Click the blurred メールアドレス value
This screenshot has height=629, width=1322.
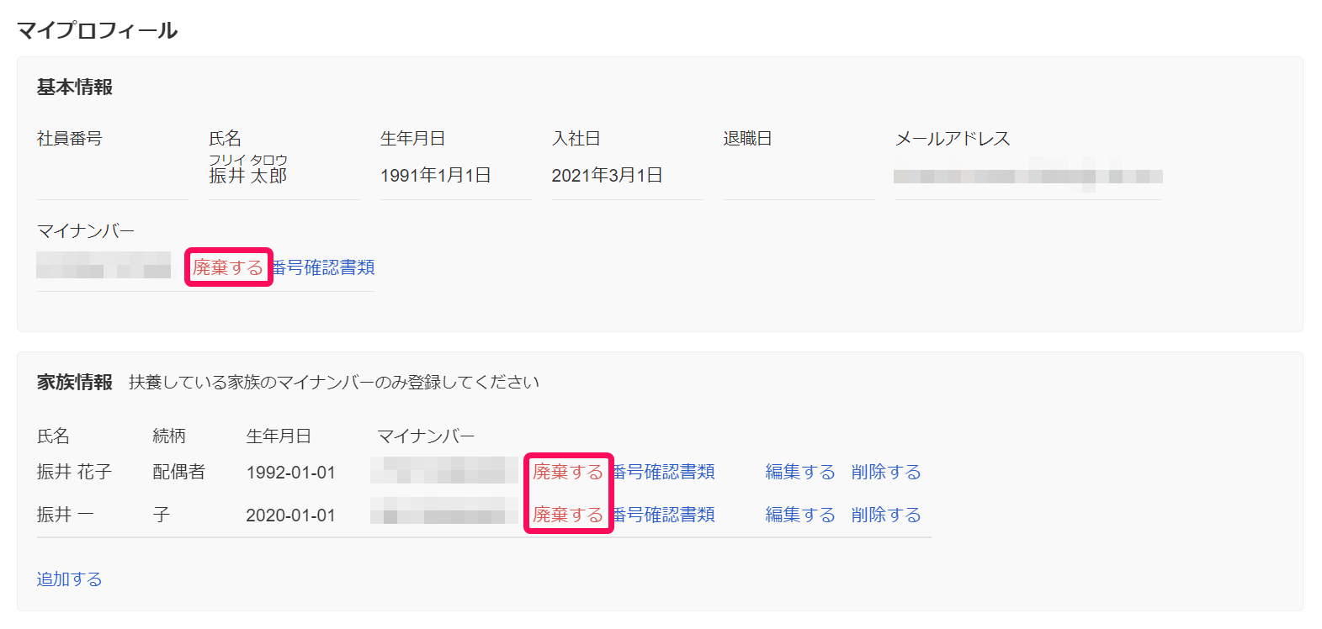tap(1027, 176)
